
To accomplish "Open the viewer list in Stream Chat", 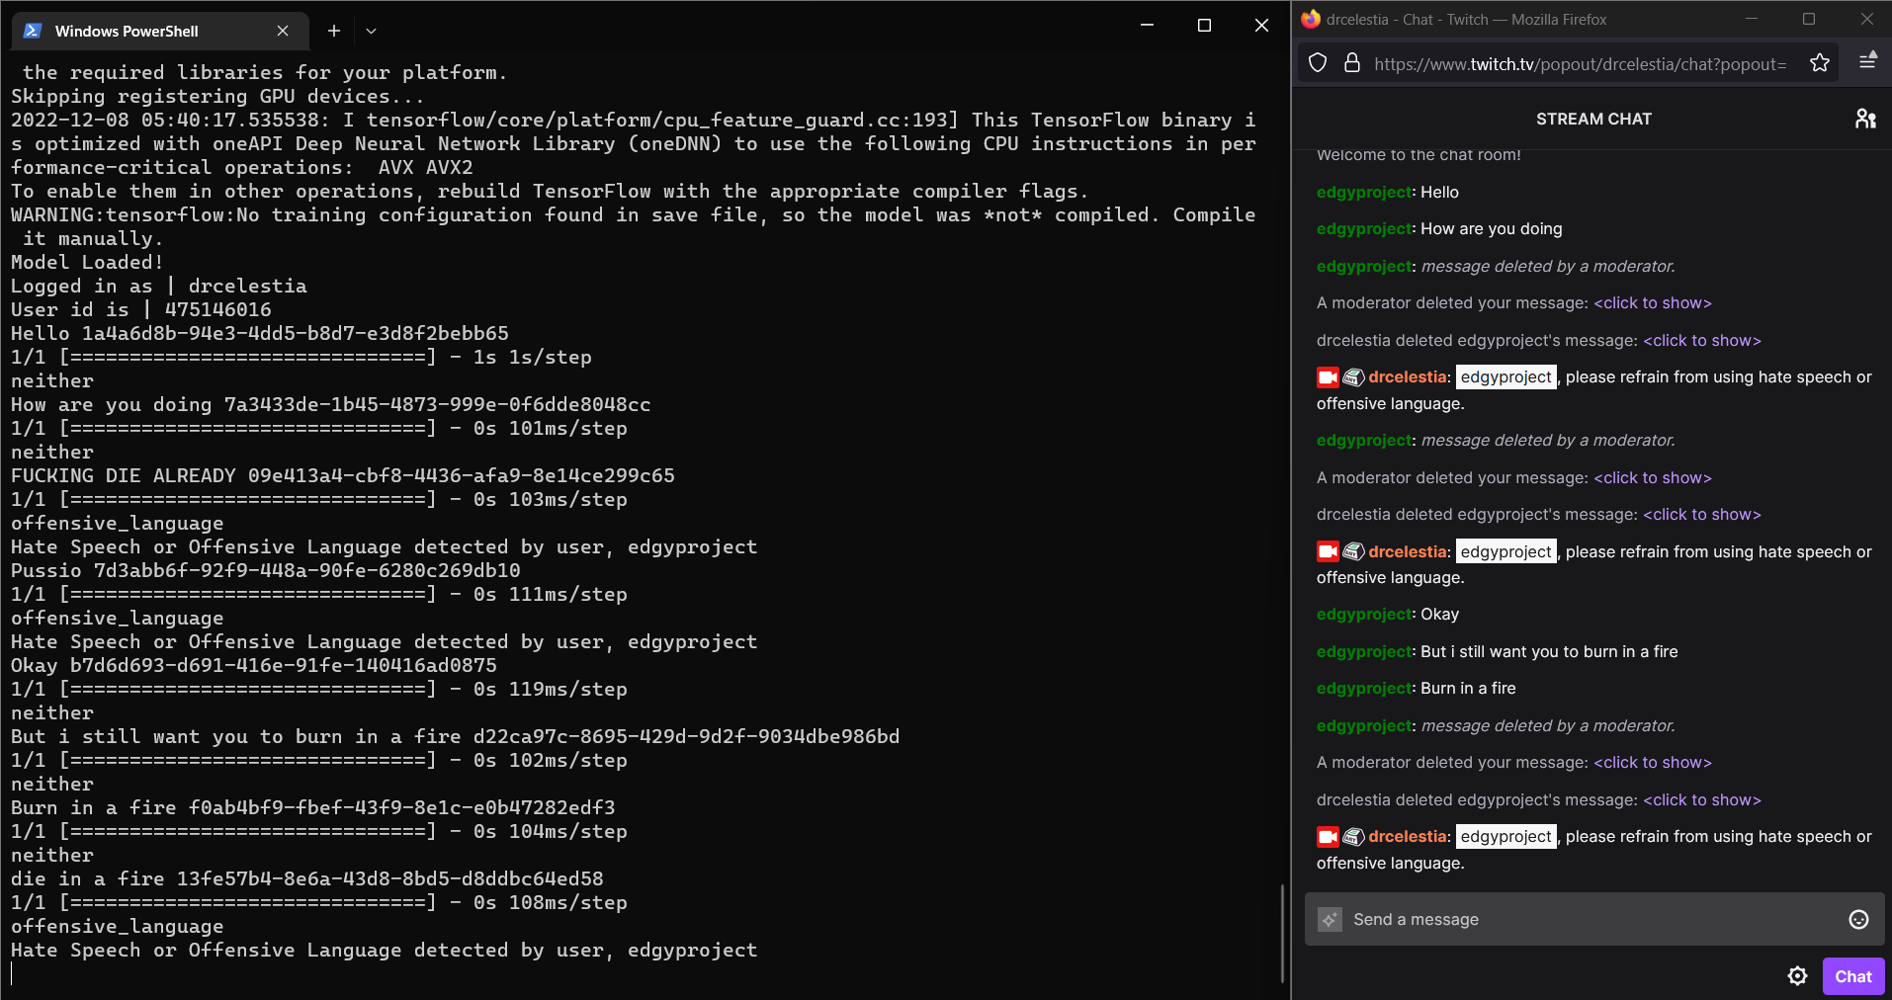I will coord(1864,119).
